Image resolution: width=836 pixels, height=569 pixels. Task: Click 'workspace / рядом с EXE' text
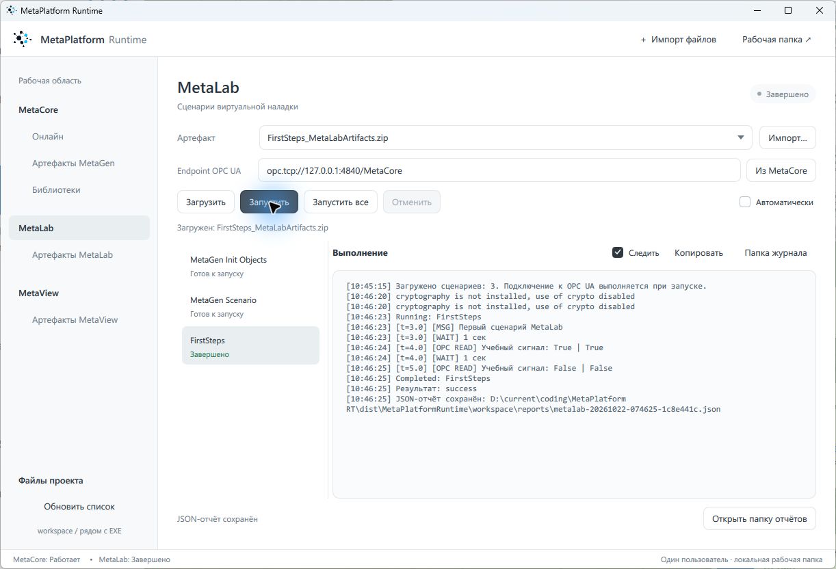(79, 531)
